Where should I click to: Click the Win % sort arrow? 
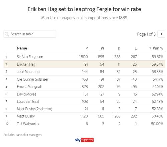pos(150,48)
